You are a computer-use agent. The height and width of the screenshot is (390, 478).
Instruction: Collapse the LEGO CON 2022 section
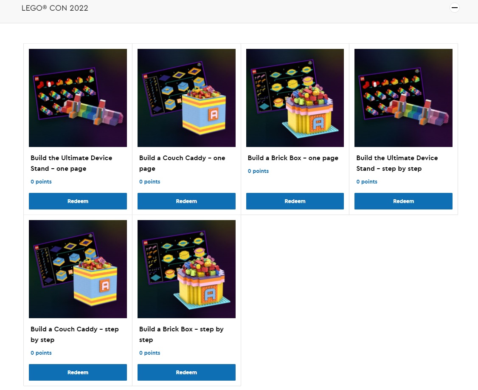455,8
